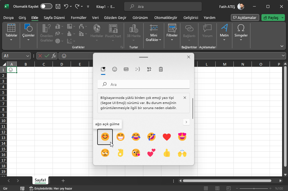This screenshot has height=191, width=288.
Task: Switch to the GIF section of the emoji panel
Action: click(x=126, y=69)
